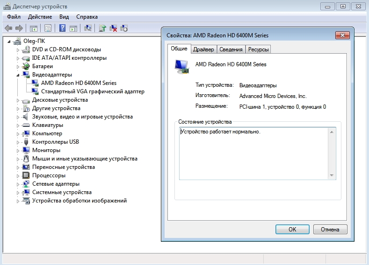Click the scan for hardware changes icon
The height and width of the screenshot is (265, 369).
[88, 28]
